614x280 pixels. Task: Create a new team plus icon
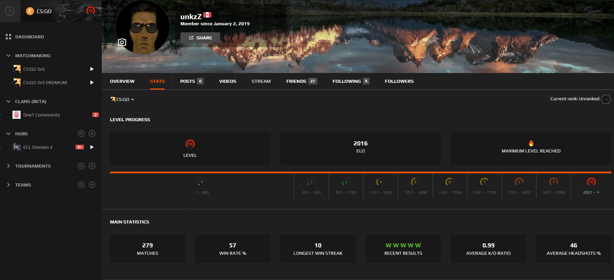tap(92, 185)
